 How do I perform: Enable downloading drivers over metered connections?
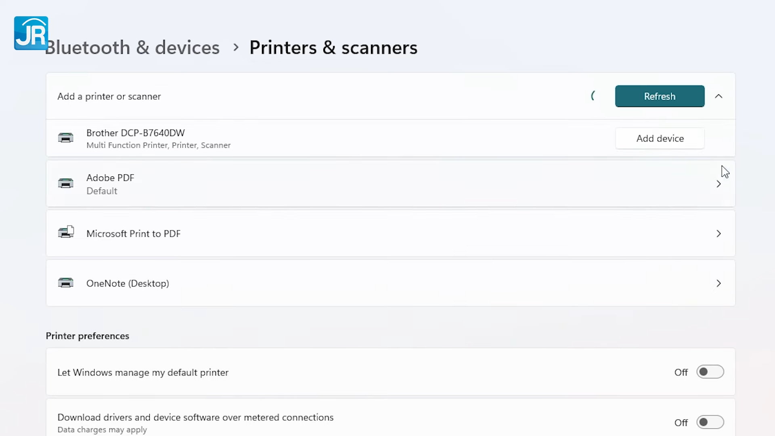710,422
